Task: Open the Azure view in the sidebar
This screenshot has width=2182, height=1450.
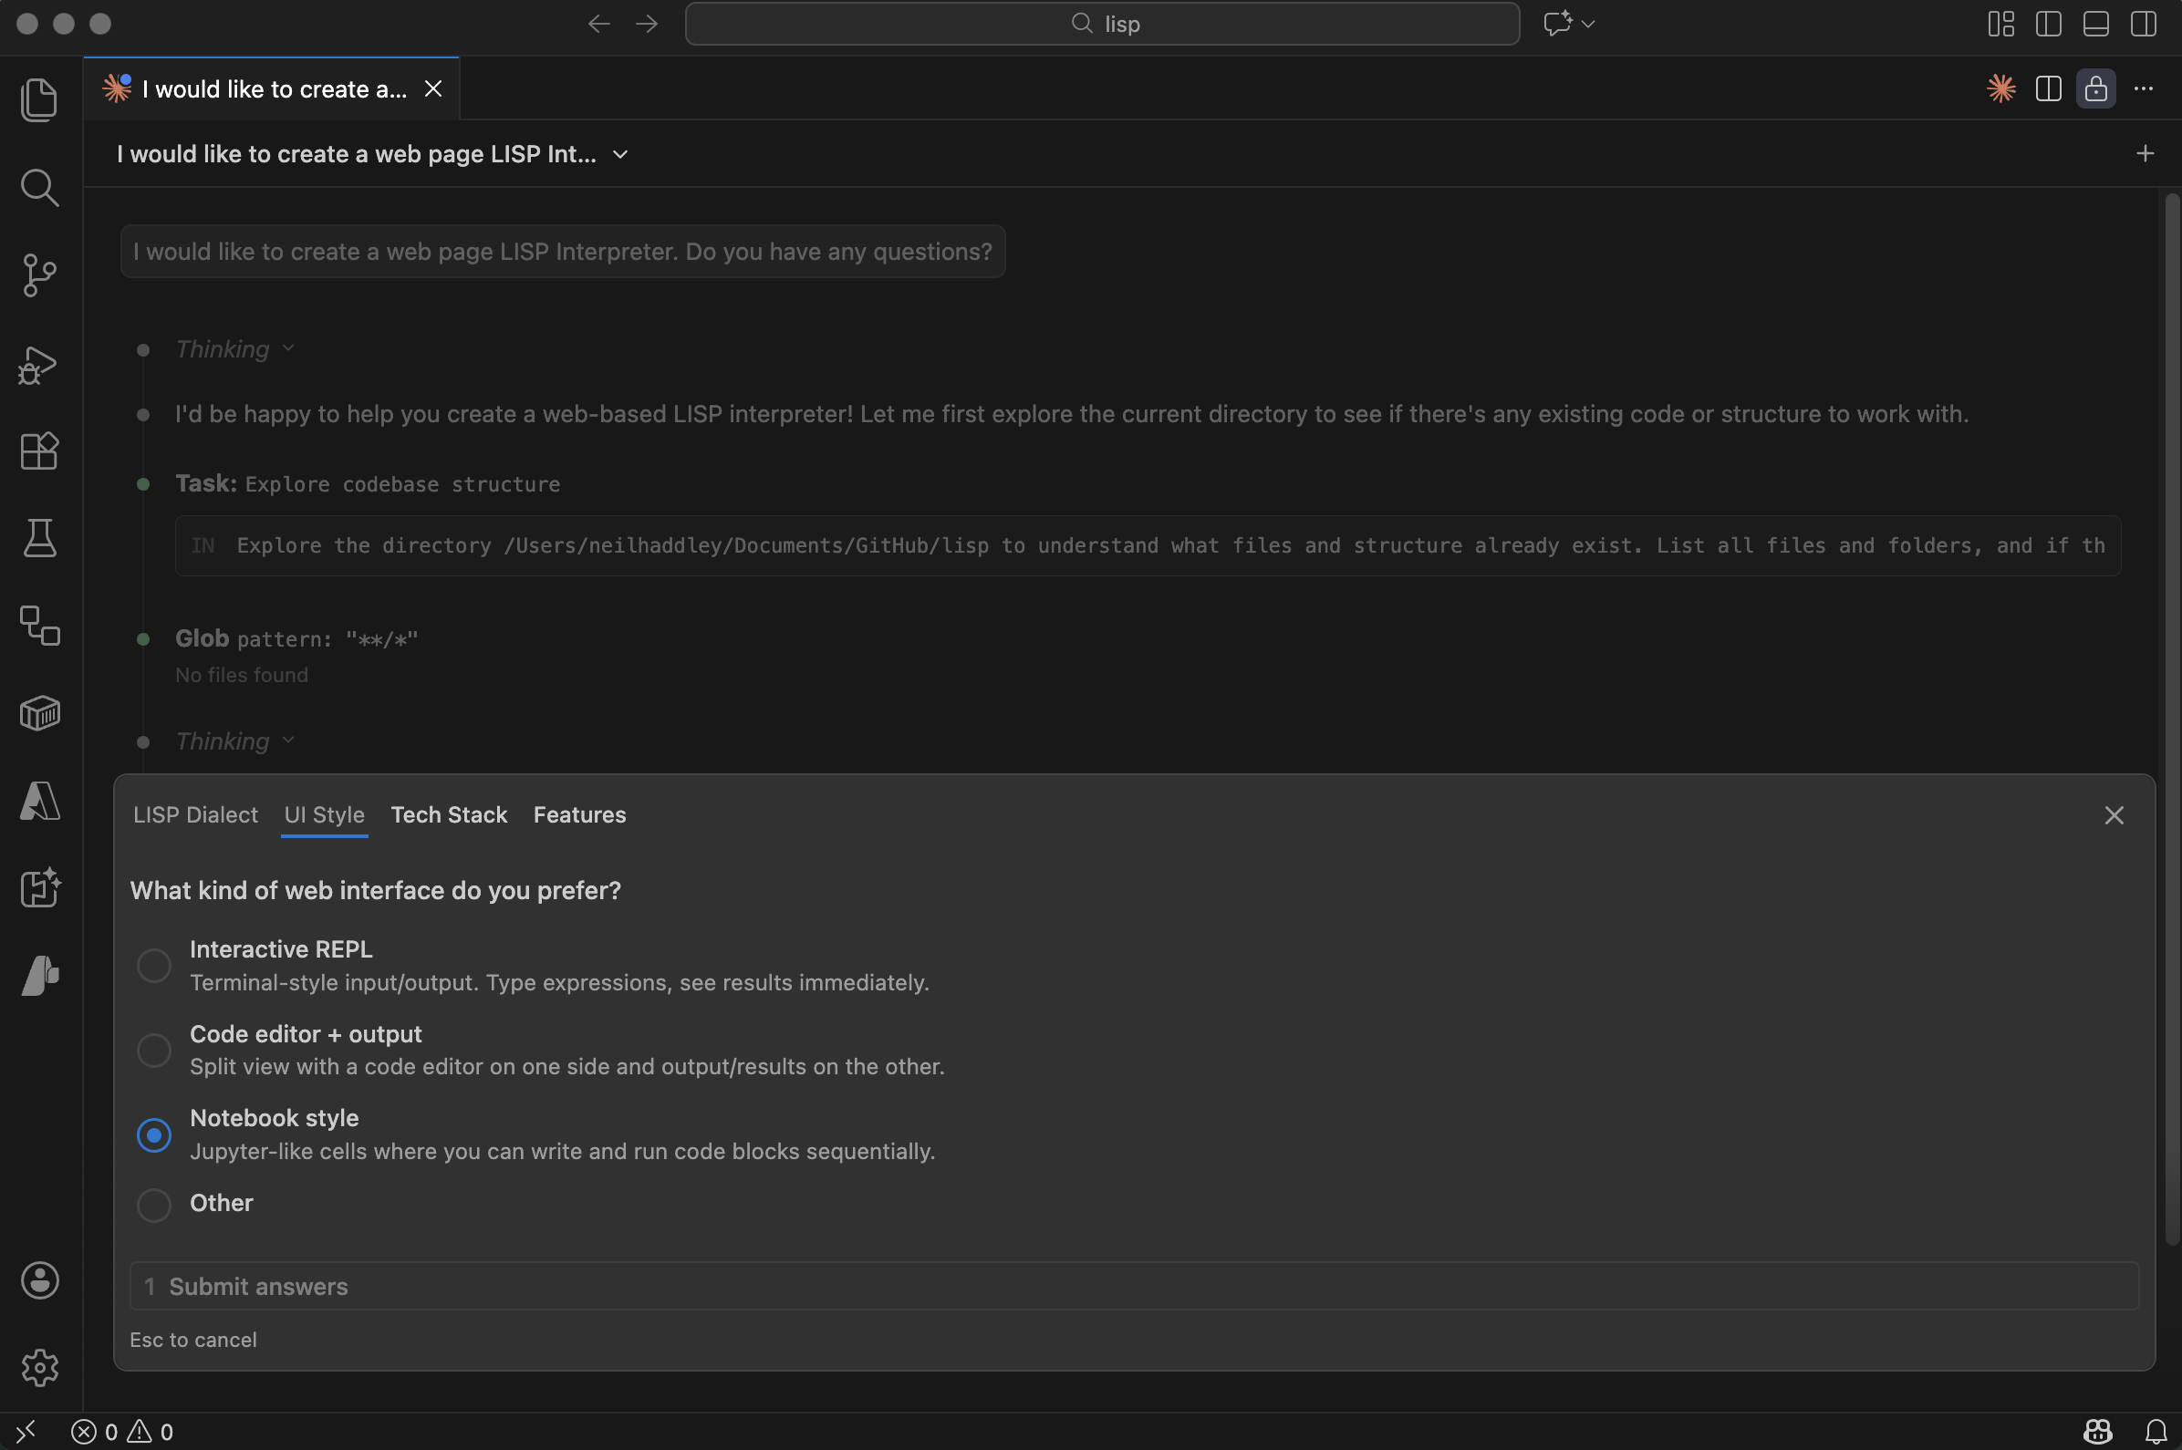Action: (x=39, y=802)
